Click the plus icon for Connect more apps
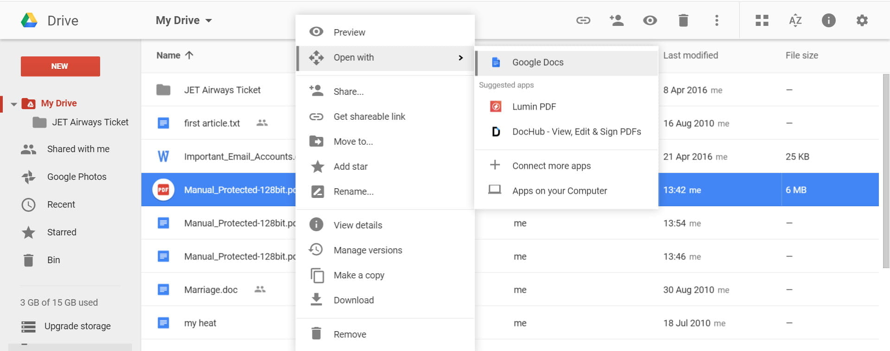 pyautogui.click(x=495, y=165)
